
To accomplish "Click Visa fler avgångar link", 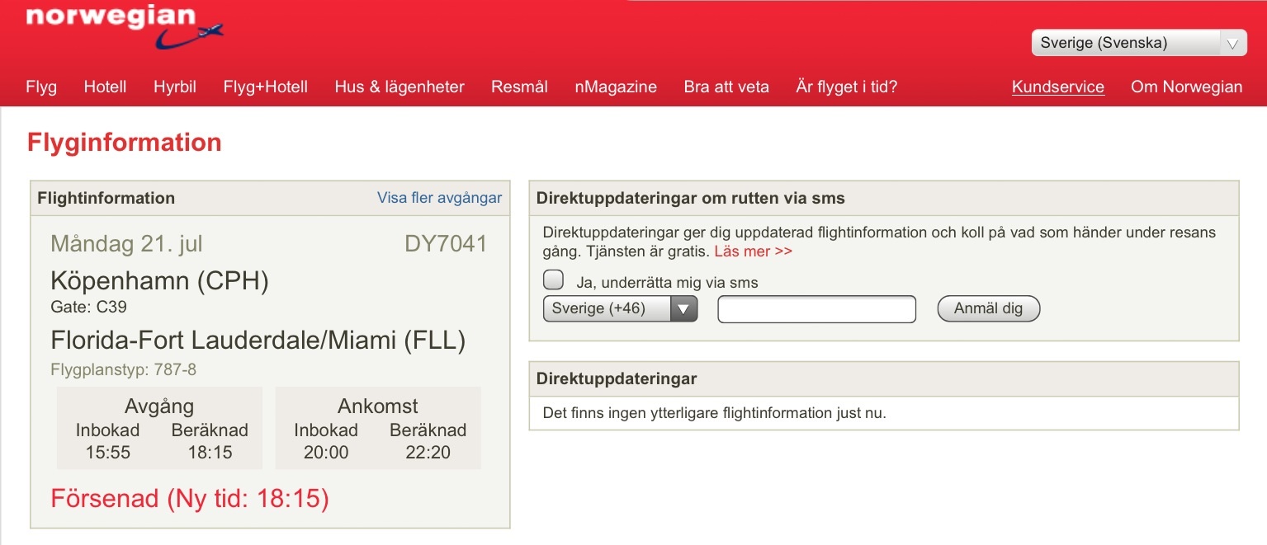I will click(439, 197).
